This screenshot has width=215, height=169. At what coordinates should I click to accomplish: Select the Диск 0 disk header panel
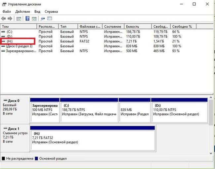tap(15, 110)
